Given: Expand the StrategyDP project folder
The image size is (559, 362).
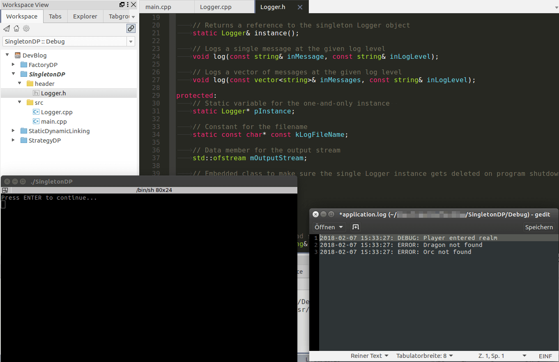Looking at the screenshot, I should pos(13,141).
